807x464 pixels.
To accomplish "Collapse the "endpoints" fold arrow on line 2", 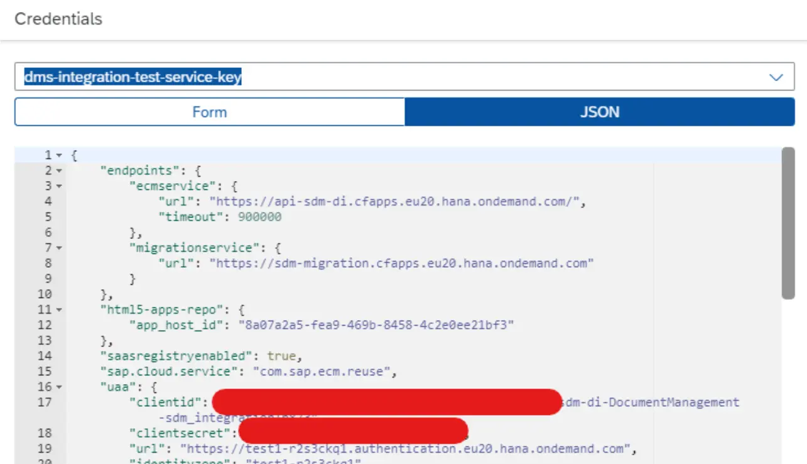I will tap(59, 170).
